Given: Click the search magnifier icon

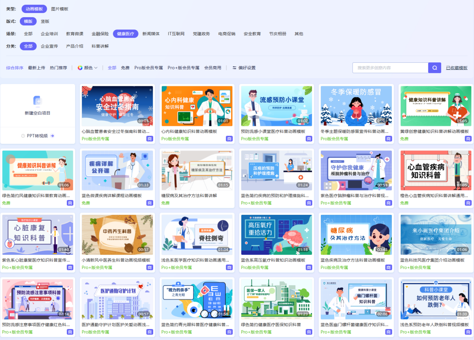Looking at the screenshot, I should click(x=434, y=68).
